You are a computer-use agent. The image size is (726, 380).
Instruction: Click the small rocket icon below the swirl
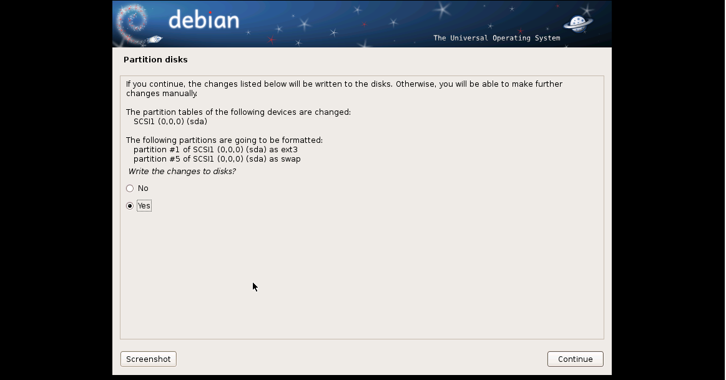[155, 40]
